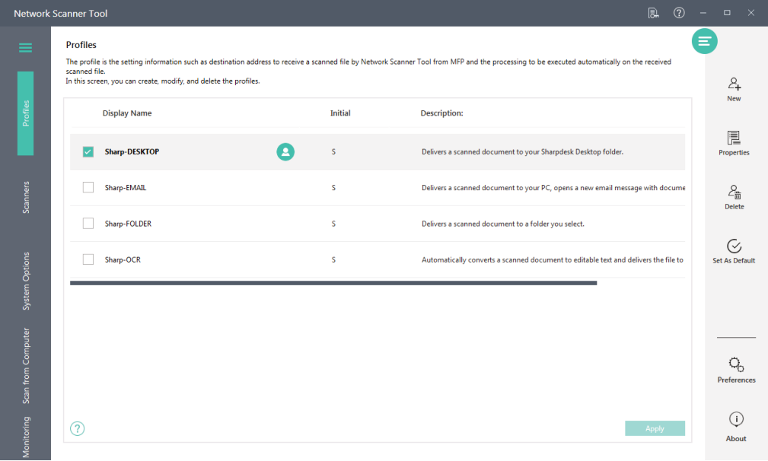This screenshot has width=768, height=461.
Task: Select the Sharp-EMAIL profile name
Action: tap(126, 187)
